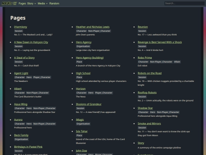Click Villain tag under Robo Prime
The image size is (206, 155).
click(177, 62)
